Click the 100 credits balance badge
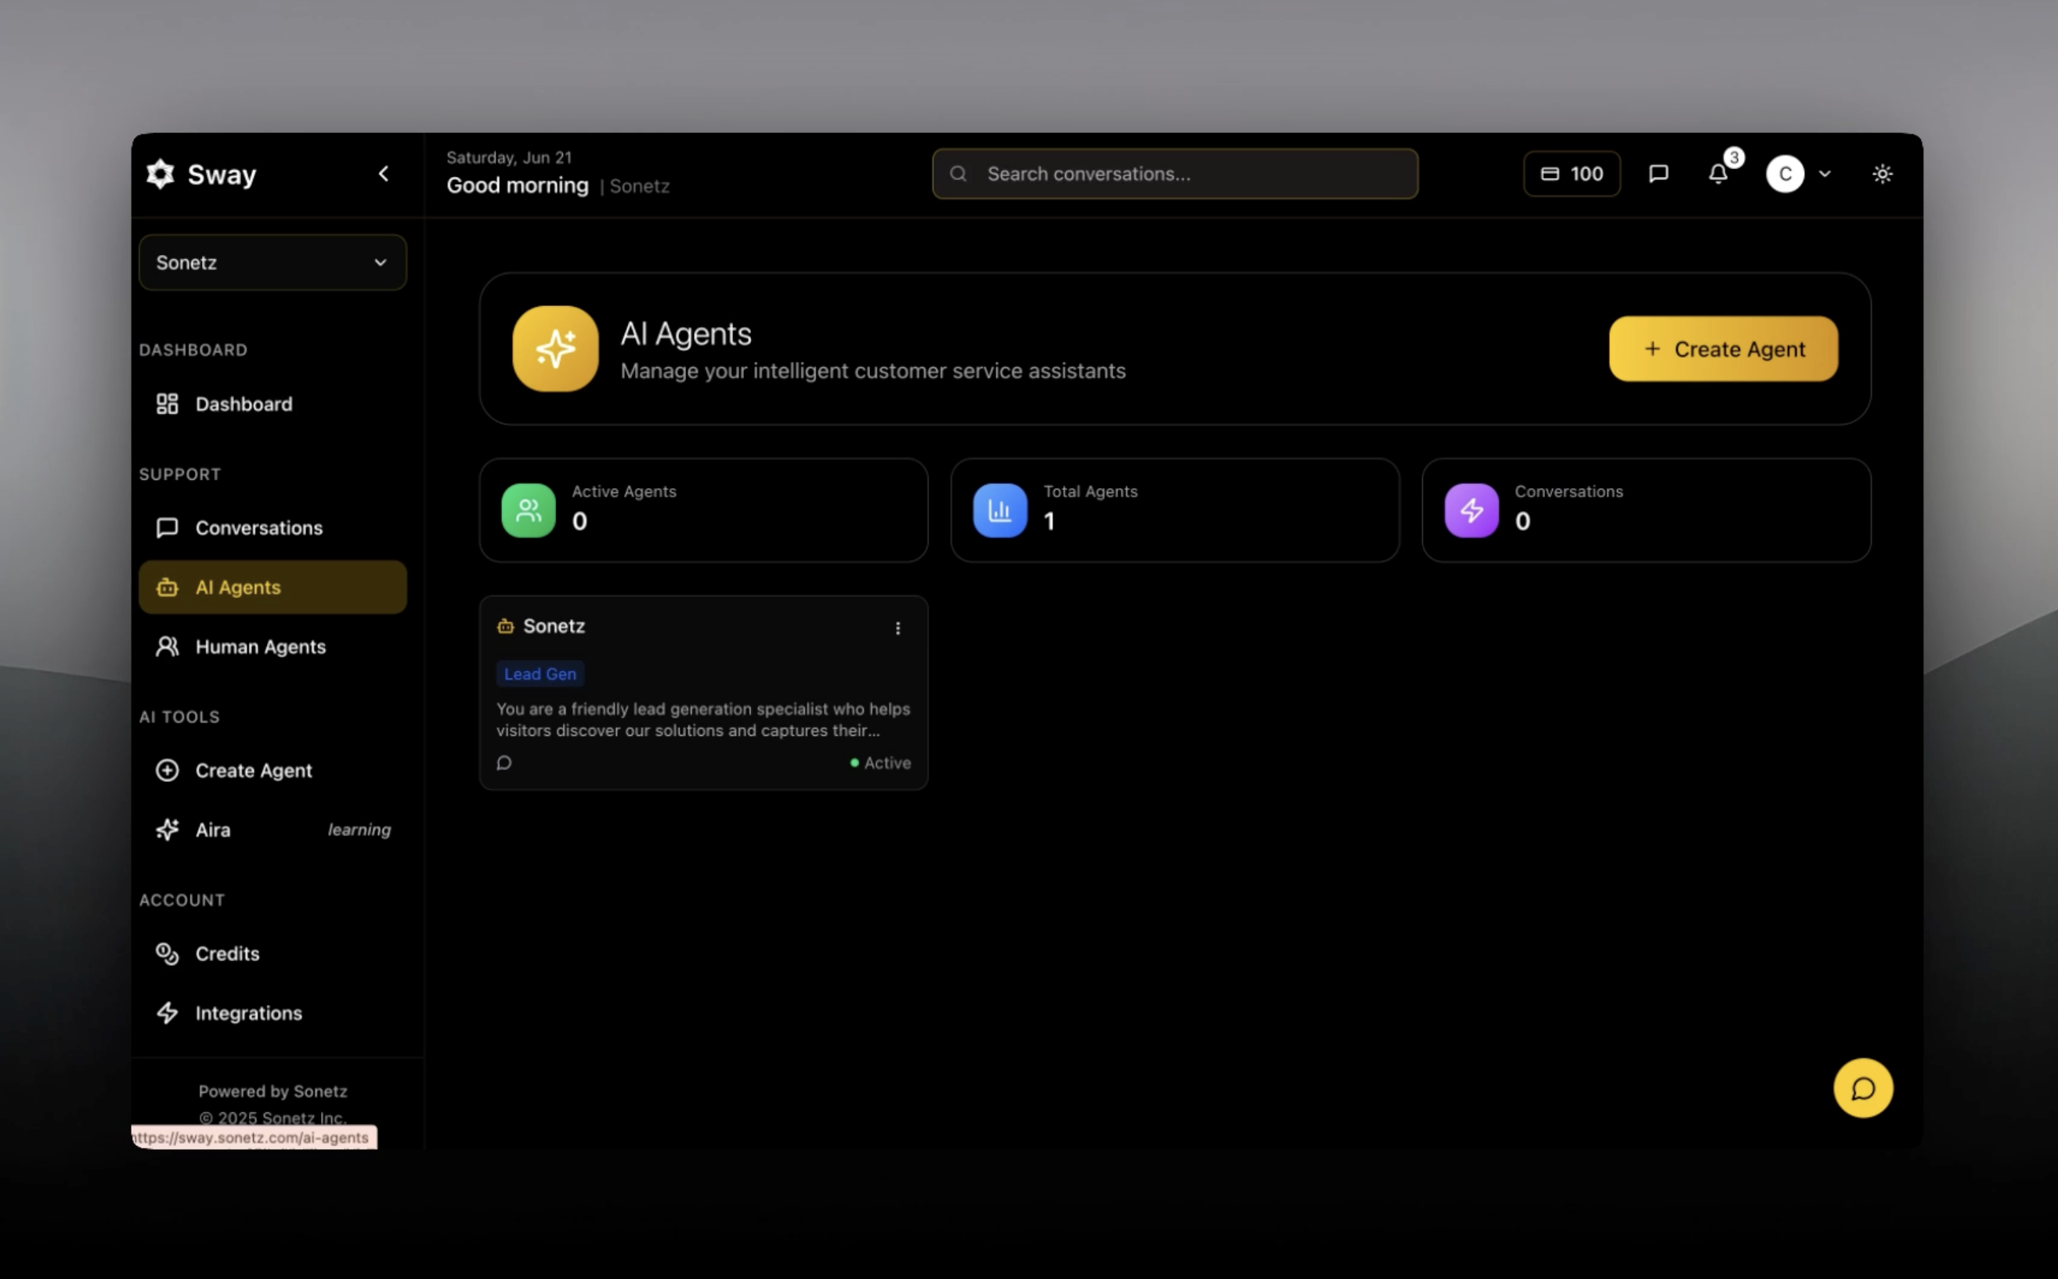This screenshot has width=2058, height=1279. click(1572, 175)
